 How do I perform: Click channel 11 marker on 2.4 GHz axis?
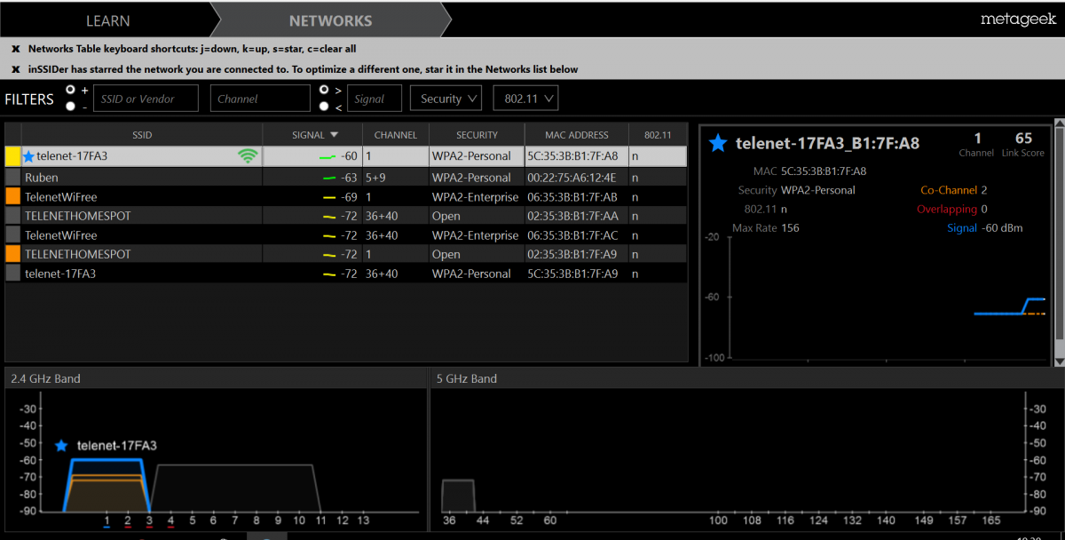pyautogui.click(x=319, y=520)
